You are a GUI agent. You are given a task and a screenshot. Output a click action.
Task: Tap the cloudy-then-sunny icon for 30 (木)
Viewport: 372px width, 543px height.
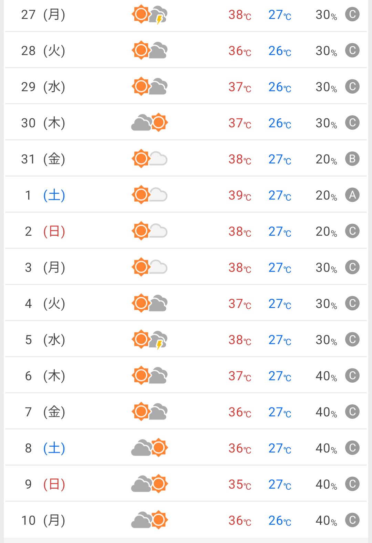tap(149, 123)
